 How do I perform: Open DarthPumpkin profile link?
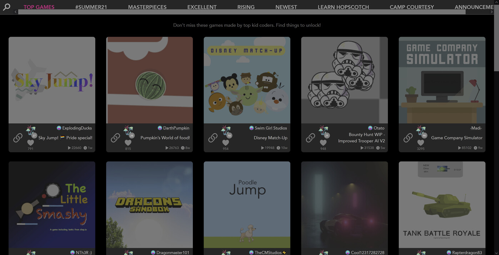coord(176,128)
